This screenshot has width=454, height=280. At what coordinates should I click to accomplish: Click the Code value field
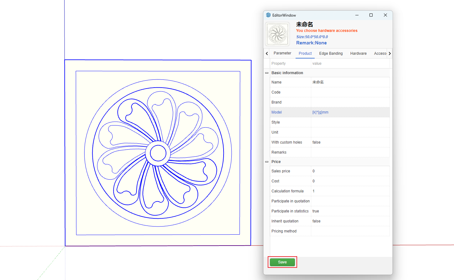350,92
